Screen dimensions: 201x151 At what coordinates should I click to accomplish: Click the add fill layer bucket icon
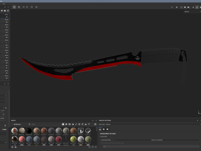[x=2, y=10]
